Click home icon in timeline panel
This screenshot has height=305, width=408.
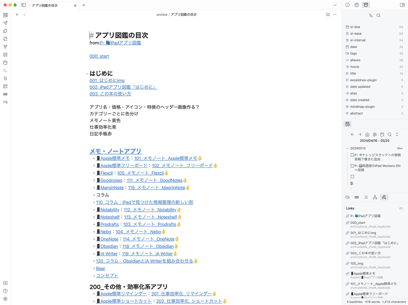coord(367,134)
